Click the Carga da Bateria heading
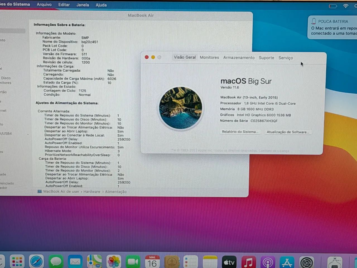 [52, 159]
